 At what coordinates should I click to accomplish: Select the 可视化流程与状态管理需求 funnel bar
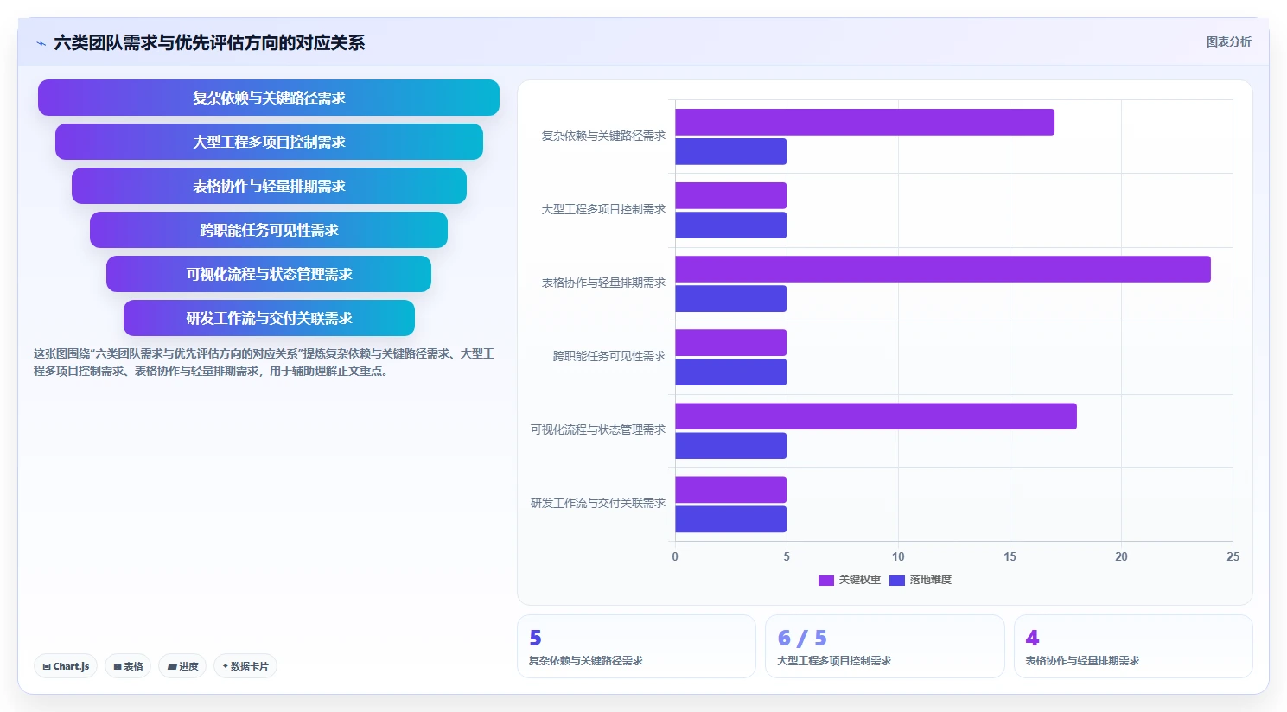click(269, 274)
